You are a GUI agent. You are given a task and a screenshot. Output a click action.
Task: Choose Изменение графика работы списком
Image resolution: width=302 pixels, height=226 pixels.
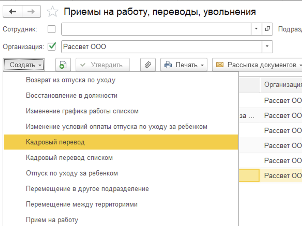coord(121,111)
